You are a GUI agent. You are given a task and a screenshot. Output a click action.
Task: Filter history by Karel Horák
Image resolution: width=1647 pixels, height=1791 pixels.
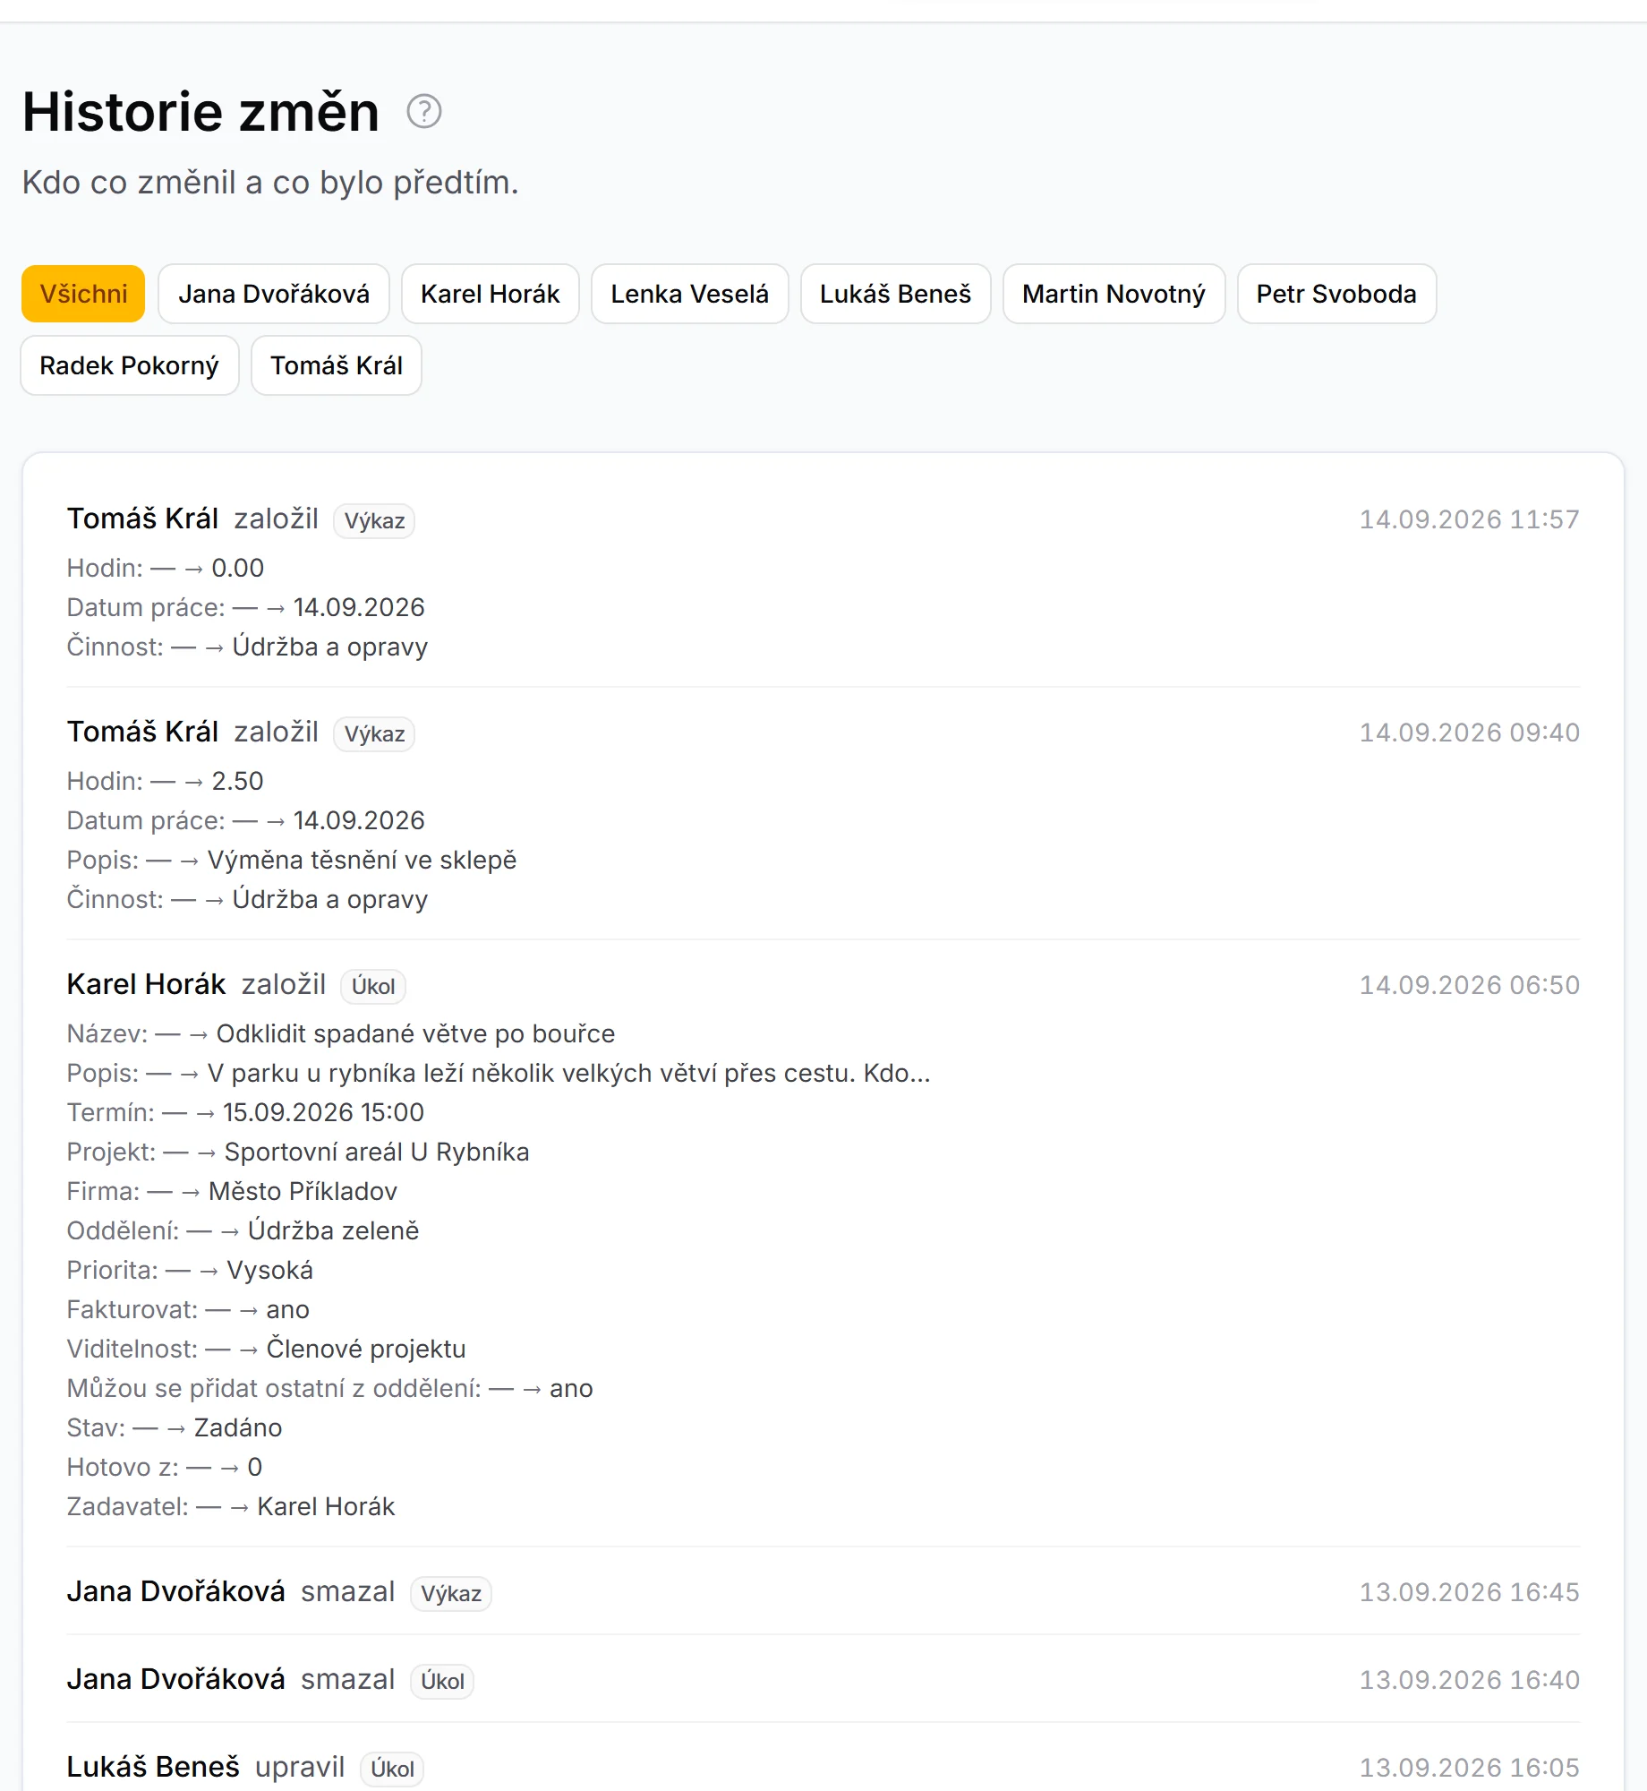(491, 294)
